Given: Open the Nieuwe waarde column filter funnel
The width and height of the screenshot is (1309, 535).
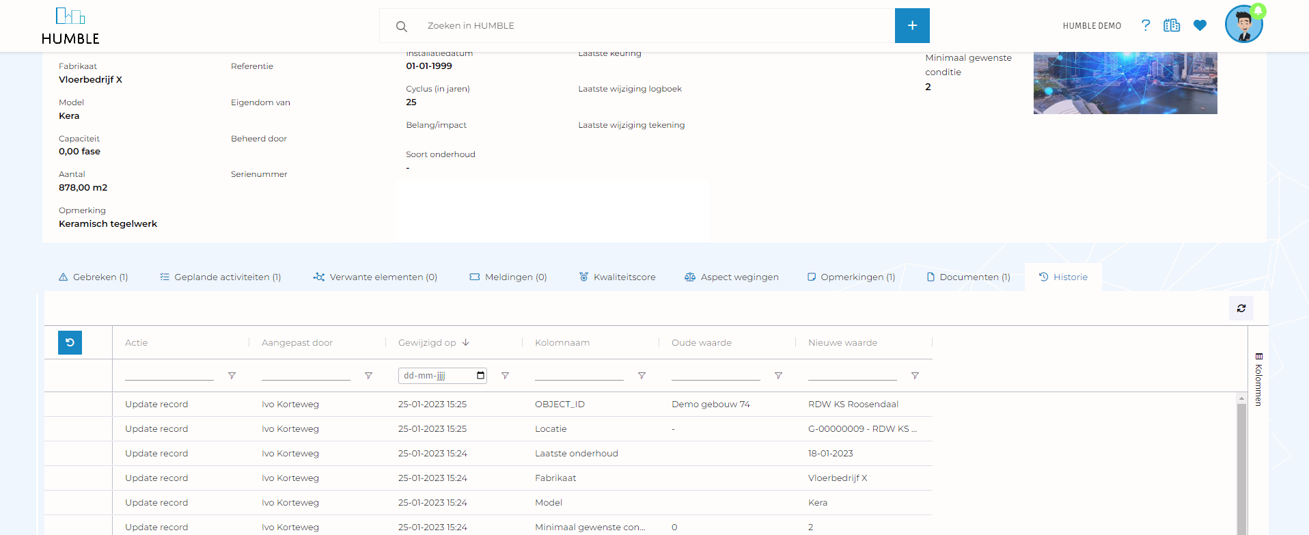Looking at the screenshot, I should coord(915,376).
